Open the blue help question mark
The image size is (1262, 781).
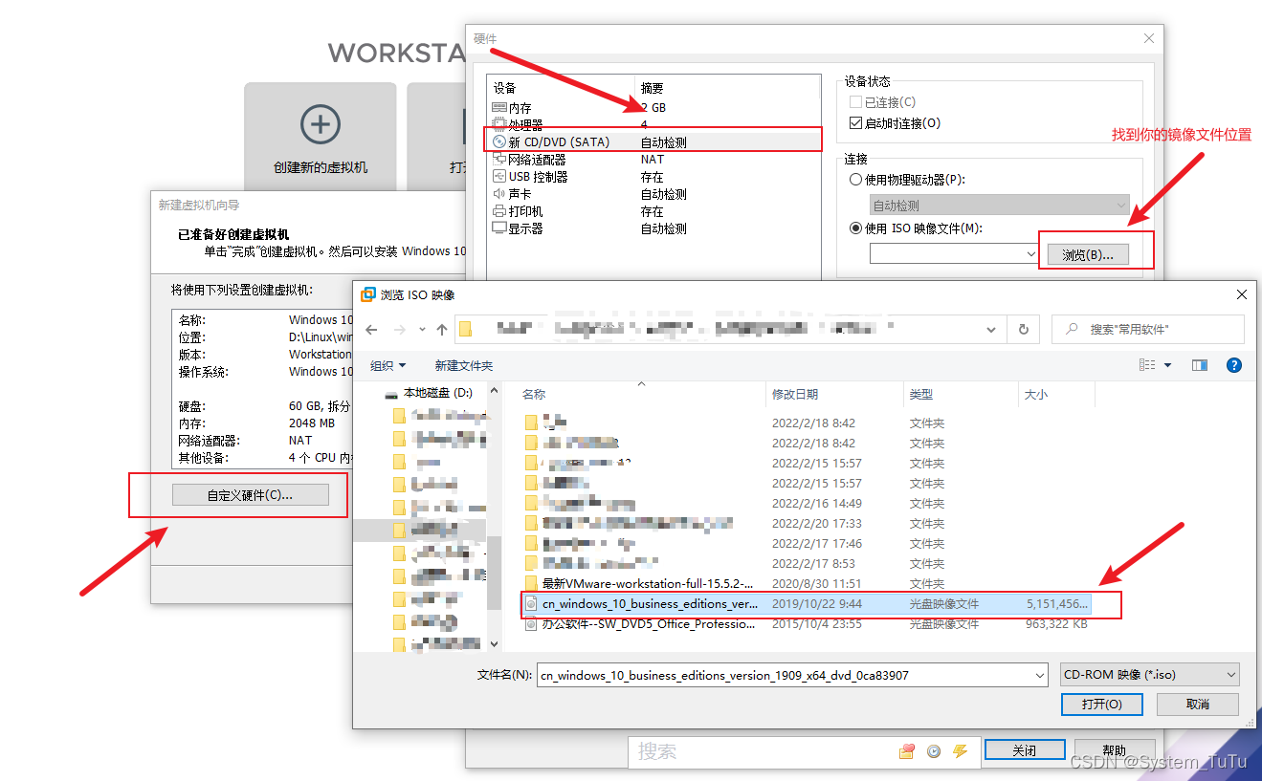tap(1233, 365)
